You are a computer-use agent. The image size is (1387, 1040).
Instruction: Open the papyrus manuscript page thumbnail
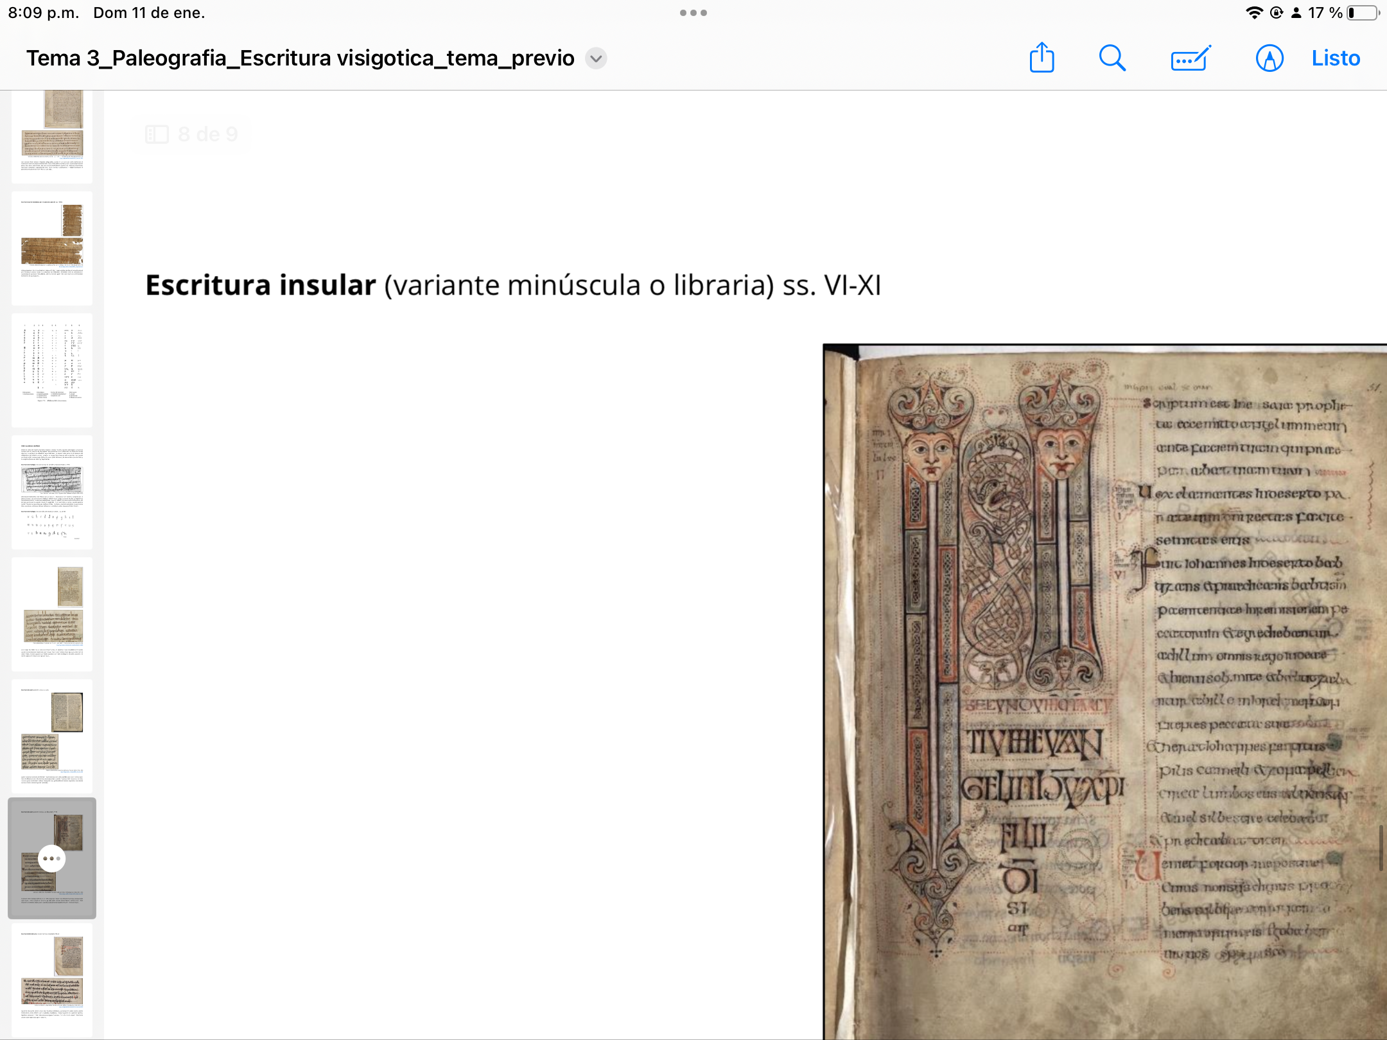coord(52,248)
